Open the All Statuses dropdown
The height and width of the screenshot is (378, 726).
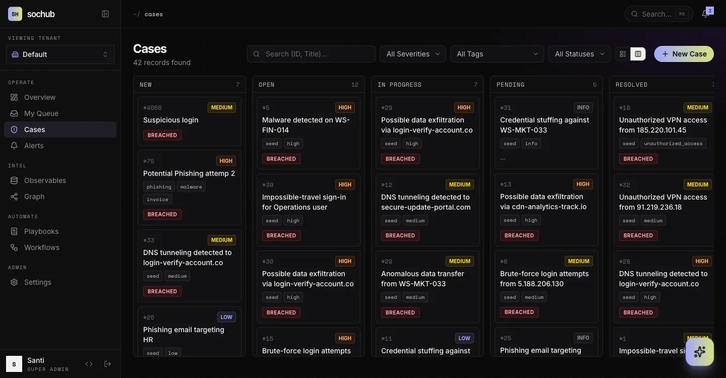coord(579,54)
